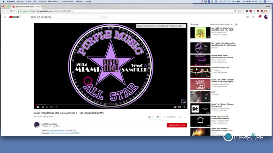The image size is (273, 153).
Task: Reload the page in Chrome
Action: click(x=11, y=11)
